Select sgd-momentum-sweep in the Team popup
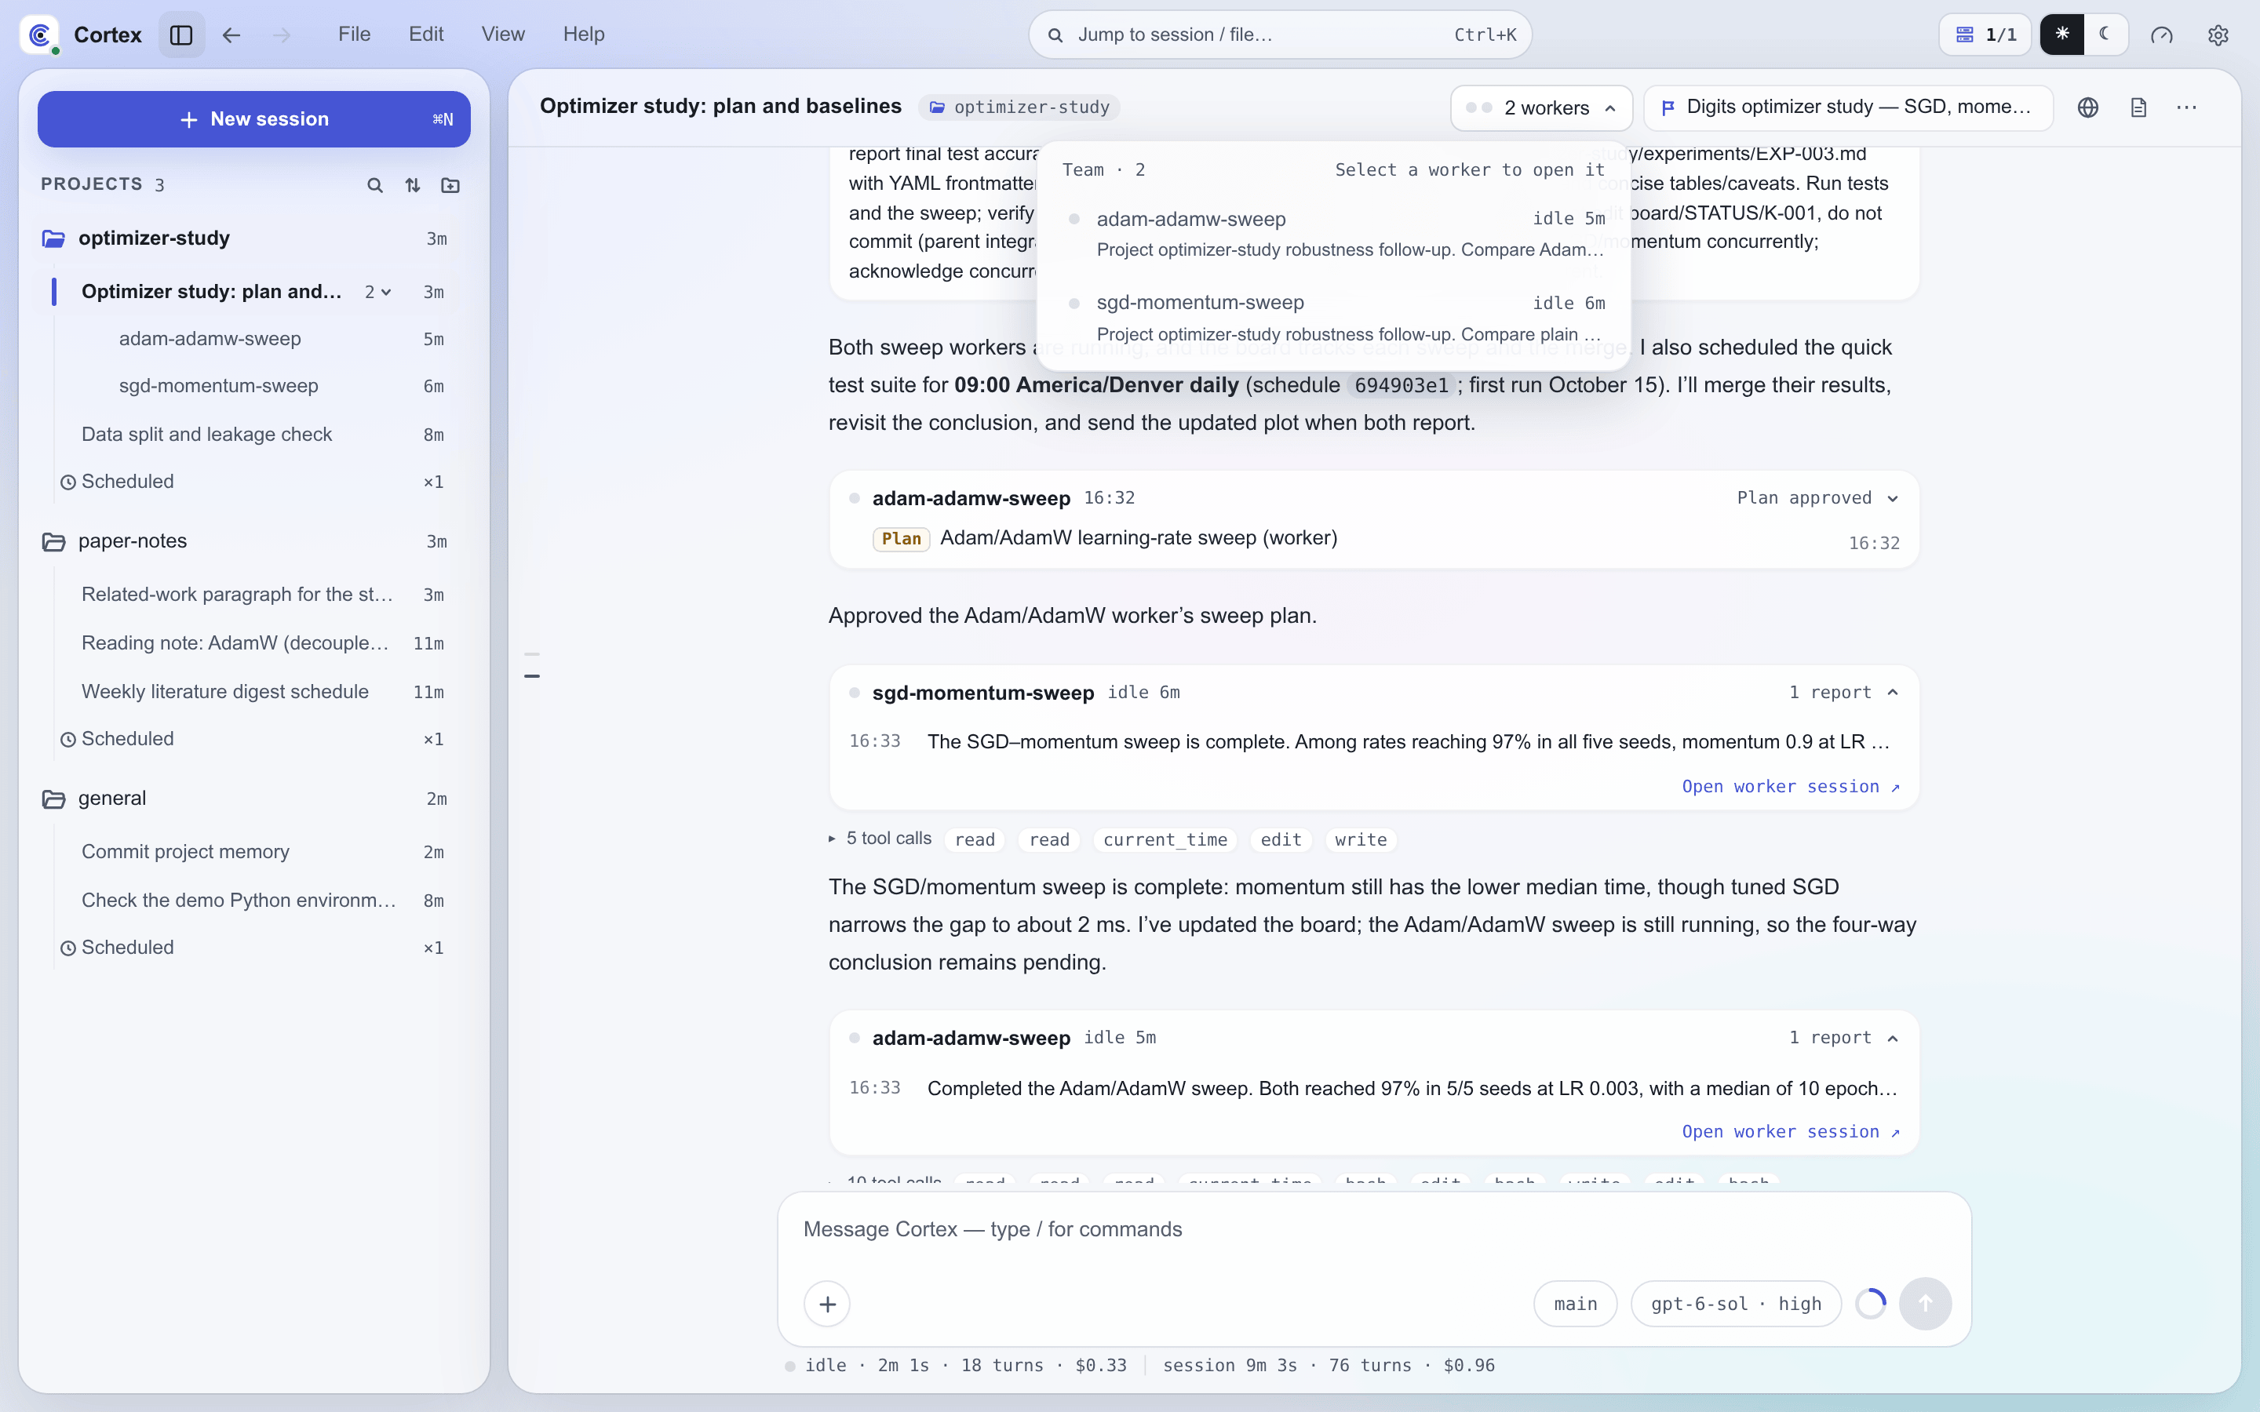This screenshot has height=1412, width=2260. point(1333,318)
